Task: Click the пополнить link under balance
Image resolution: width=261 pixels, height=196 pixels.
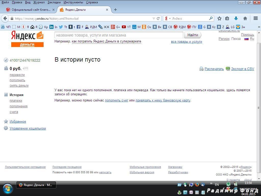Action: [x=17, y=80]
